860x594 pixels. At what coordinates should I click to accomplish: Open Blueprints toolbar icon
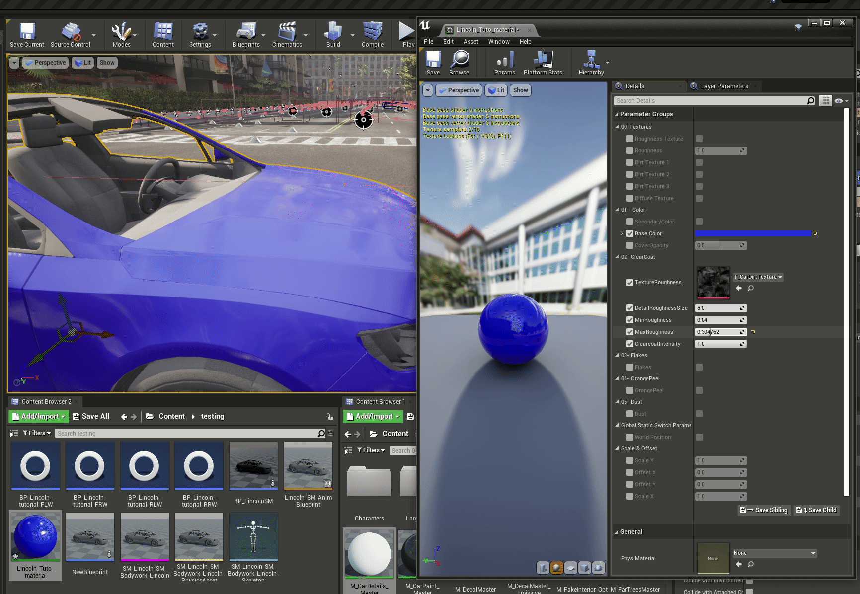click(x=246, y=35)
